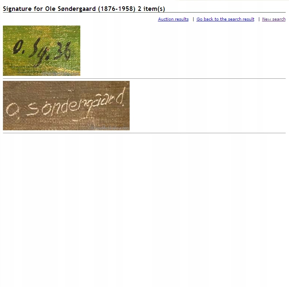The width and height of the screenshot is (289, 287).
Task: Go back to the search result
Action: coord(225,19)
